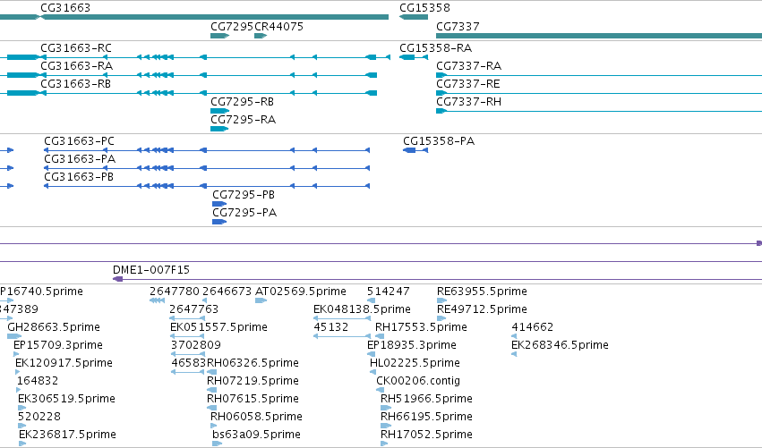Viewport: 762px width, 448px height.
Task: Click the CG7295 gene label
Action: point(232,27)
